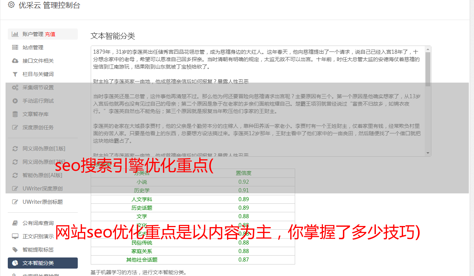Viewport: 474px width, 276px height.
Task: Open UWriter原创标题 page
Action: coord(43,202)
